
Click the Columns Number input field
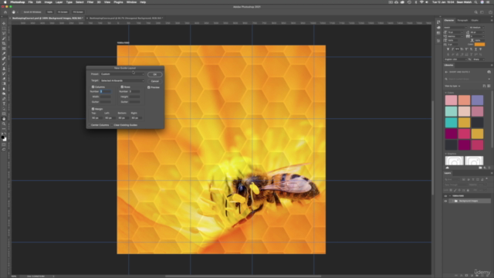(105, 91)
